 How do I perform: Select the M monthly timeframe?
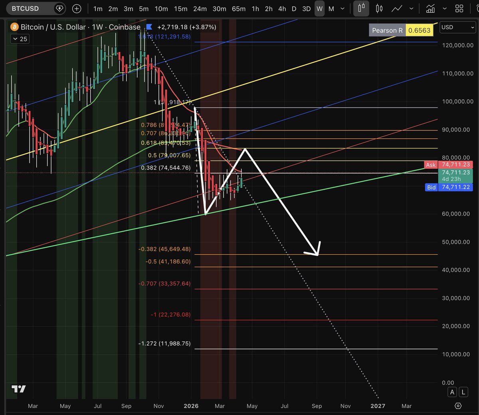pyautogui.click(x=331, y=8)
